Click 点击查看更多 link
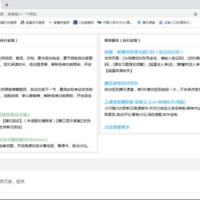 117,127
